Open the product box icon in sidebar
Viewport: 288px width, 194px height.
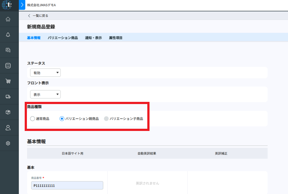tap(8, 112)
